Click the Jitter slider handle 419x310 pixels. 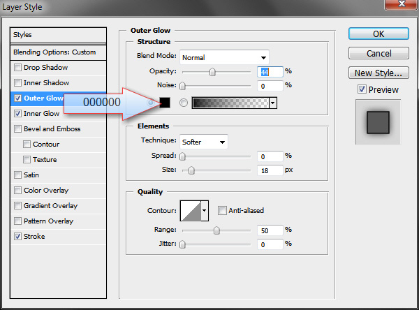pos(182,244)
